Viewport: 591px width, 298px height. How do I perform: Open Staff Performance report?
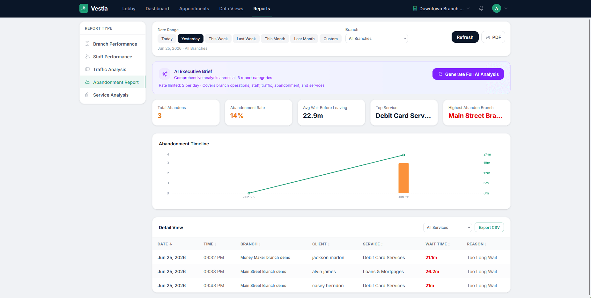112,57
